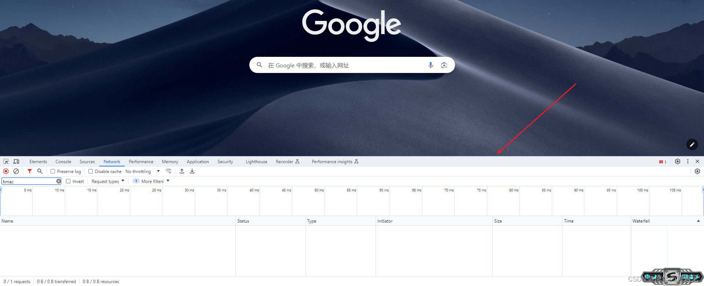
Task: Click the left overview timeline handle
Action: click(1, 190)
